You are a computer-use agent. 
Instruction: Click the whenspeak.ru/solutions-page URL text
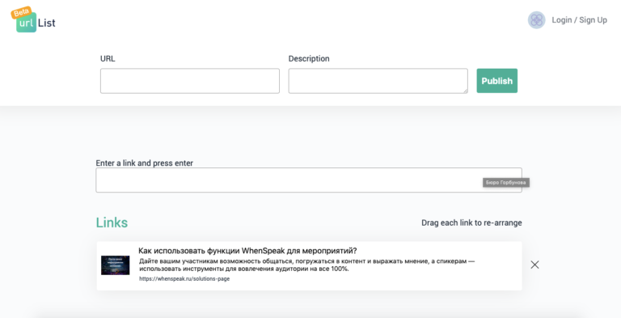(184, 278)
